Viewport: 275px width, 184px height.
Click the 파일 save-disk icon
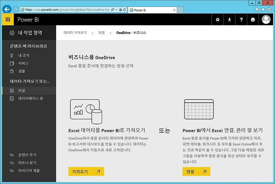click(x=12, y=90)
